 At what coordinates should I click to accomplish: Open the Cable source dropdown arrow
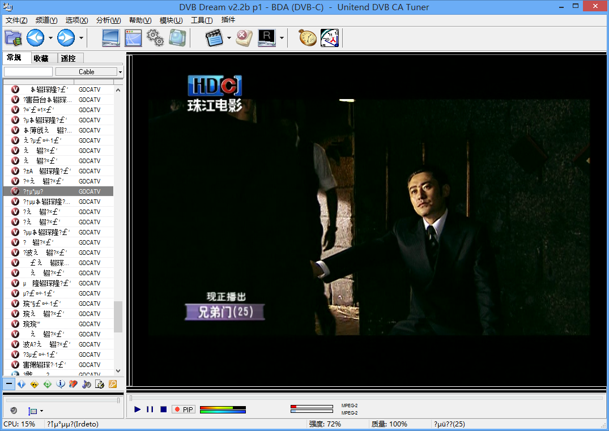120,72
